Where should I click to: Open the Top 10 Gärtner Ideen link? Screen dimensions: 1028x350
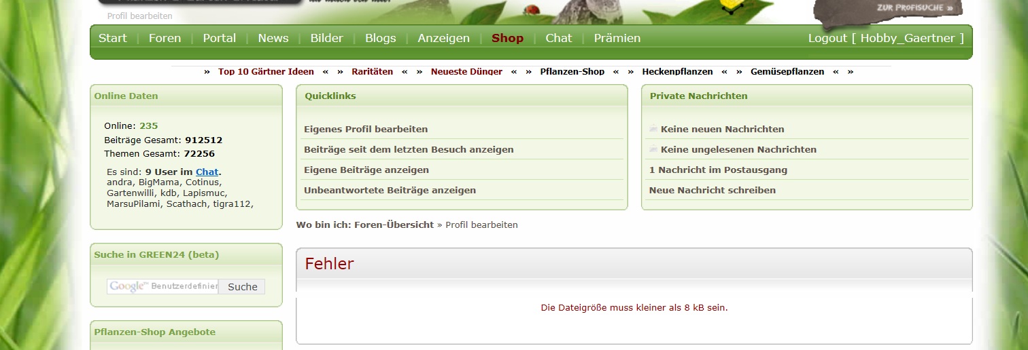coord(266,71)
